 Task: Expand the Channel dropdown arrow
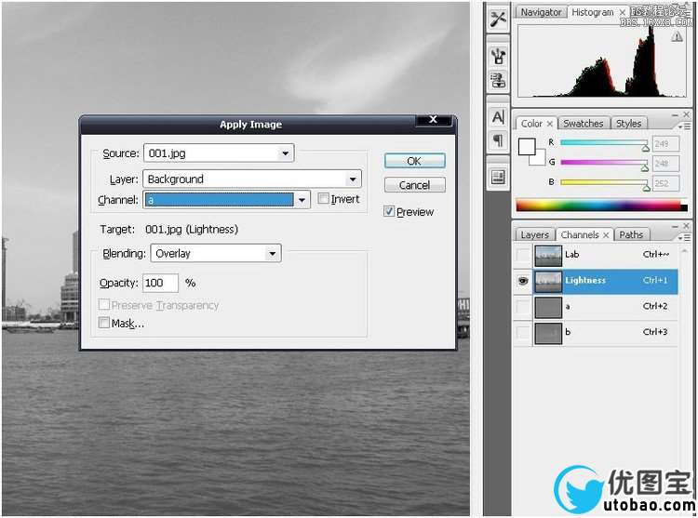[x=302, y=200]
